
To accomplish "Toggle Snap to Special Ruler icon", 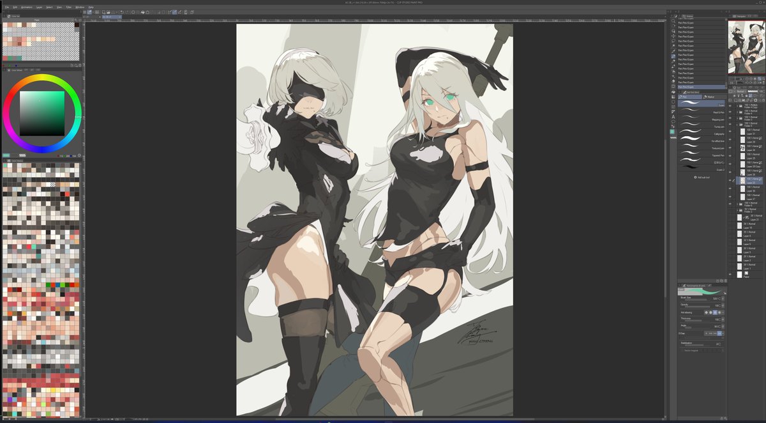I will 174,12.
